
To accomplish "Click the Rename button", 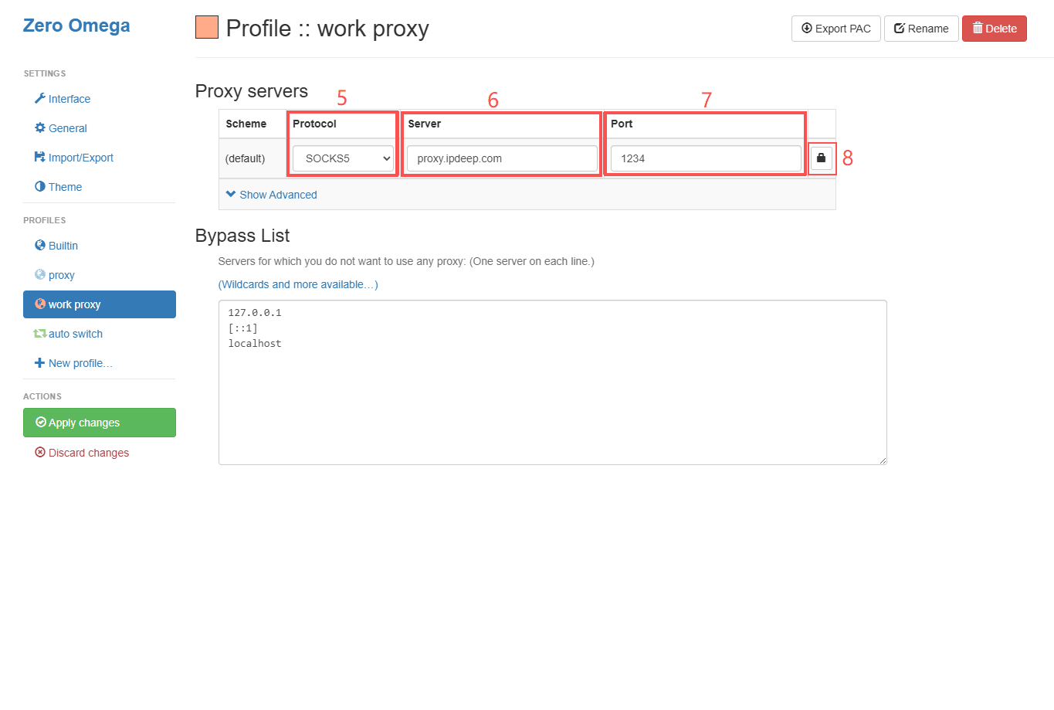I will [920, 29].
